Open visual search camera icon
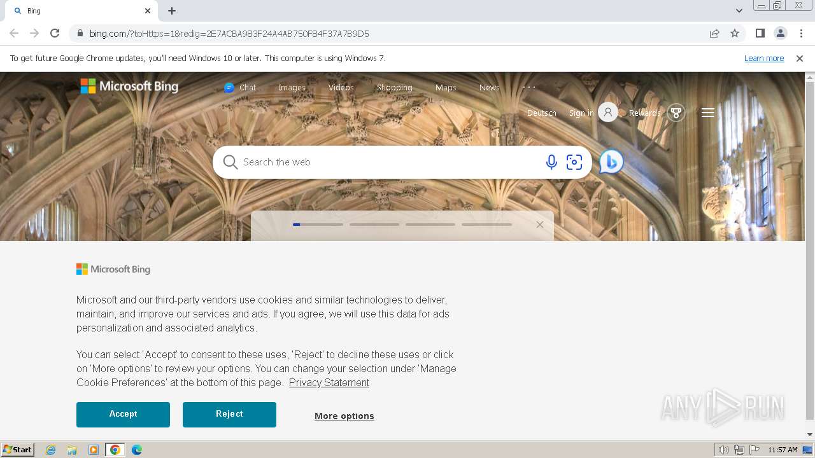The image size is (815, 458). [x=574, y=162]
